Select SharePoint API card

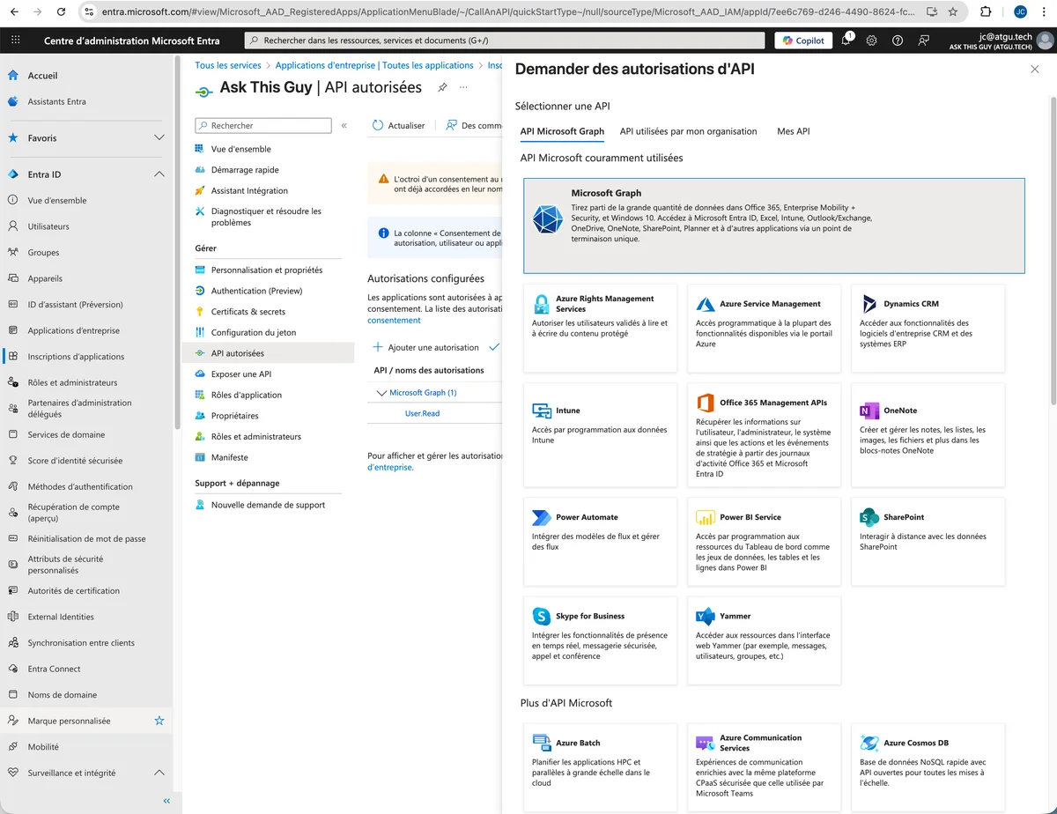(x=928, y=542)
